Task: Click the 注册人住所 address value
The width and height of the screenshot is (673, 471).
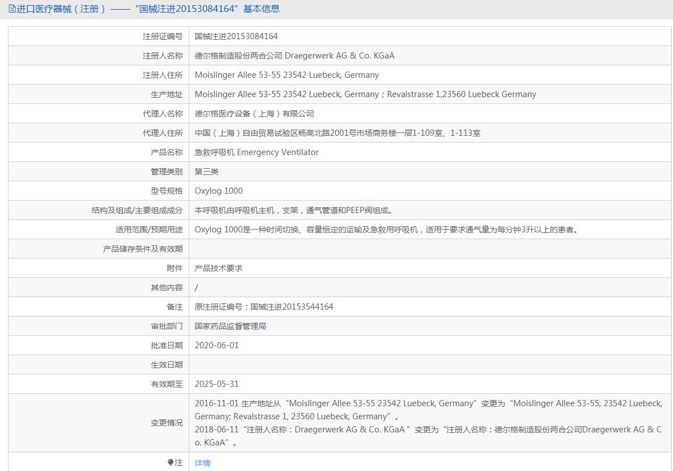Action: pos(286,75)
